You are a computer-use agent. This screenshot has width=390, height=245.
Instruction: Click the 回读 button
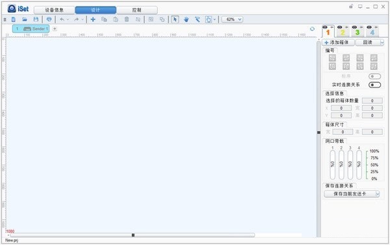(368, 43)
